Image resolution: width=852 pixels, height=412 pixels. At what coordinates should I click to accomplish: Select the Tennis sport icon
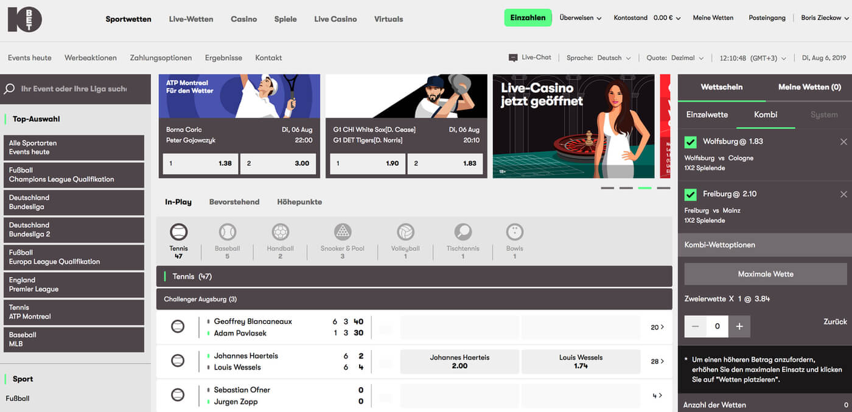178,232
